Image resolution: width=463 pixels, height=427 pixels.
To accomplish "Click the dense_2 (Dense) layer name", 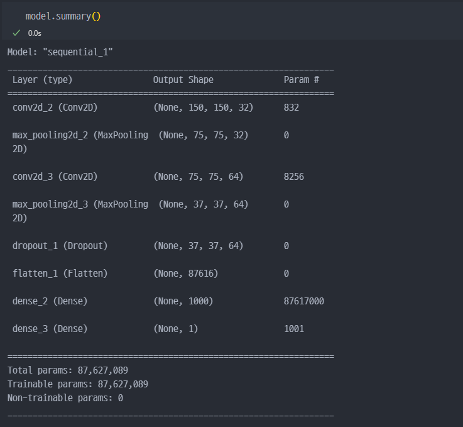I will [50, 301].
